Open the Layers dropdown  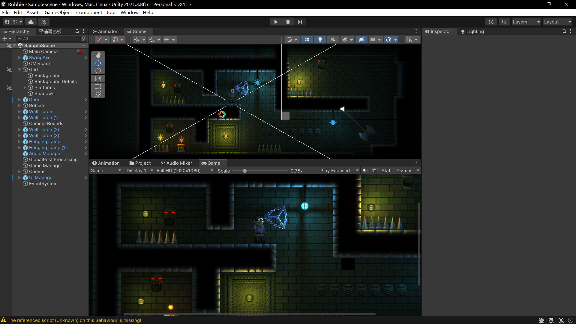click(526, 22)
